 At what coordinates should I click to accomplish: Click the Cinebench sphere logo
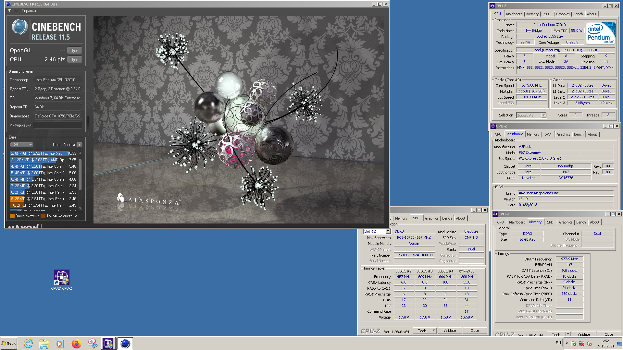[x=19, y=27]
